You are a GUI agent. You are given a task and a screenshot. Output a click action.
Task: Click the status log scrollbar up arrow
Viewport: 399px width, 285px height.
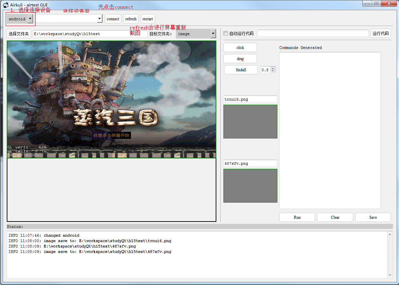390,234
